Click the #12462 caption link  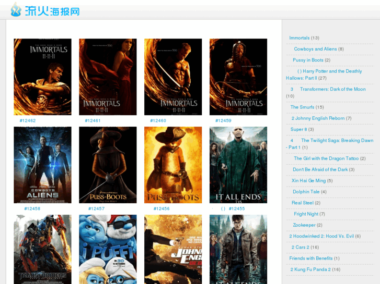[x=28, y=120]
